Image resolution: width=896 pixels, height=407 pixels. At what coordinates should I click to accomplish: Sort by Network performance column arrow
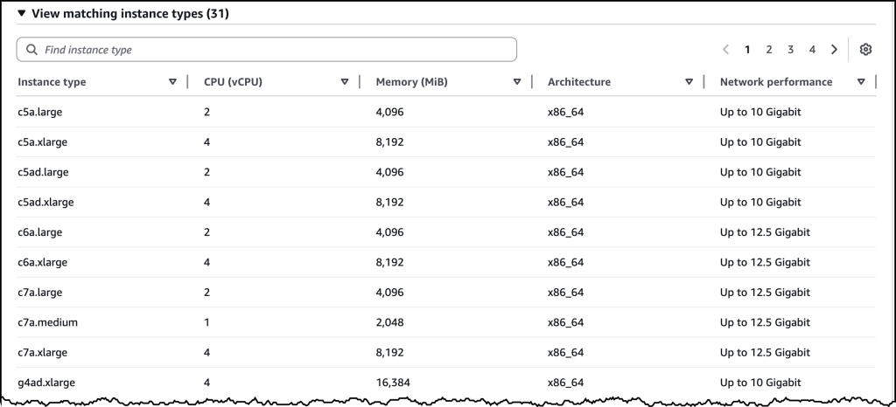point(862,82)
